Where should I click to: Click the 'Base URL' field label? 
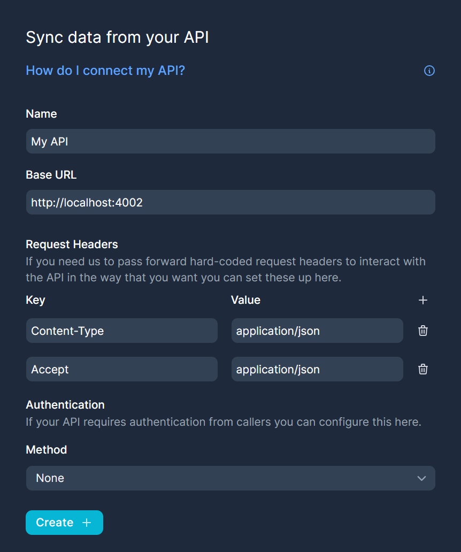coord(51,175)
